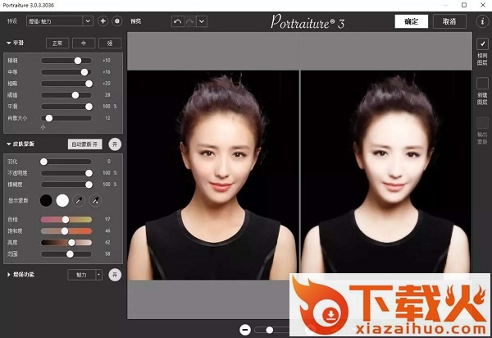Close the Portraiture window

click(x=483, y=5)
